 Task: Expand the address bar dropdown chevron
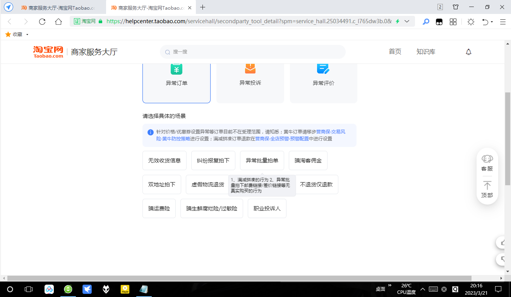[x=407, y=21]
